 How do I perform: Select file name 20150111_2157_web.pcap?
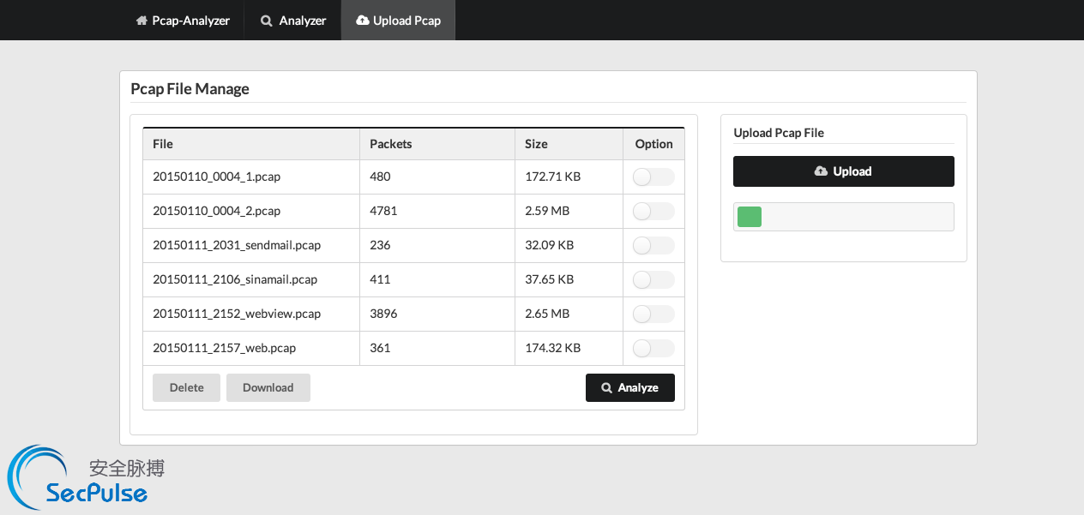225,348
